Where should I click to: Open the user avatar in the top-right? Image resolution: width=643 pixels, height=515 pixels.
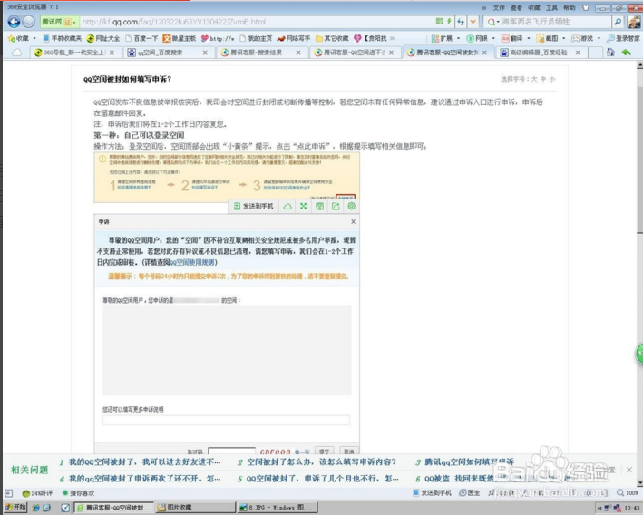coord(634,22)
